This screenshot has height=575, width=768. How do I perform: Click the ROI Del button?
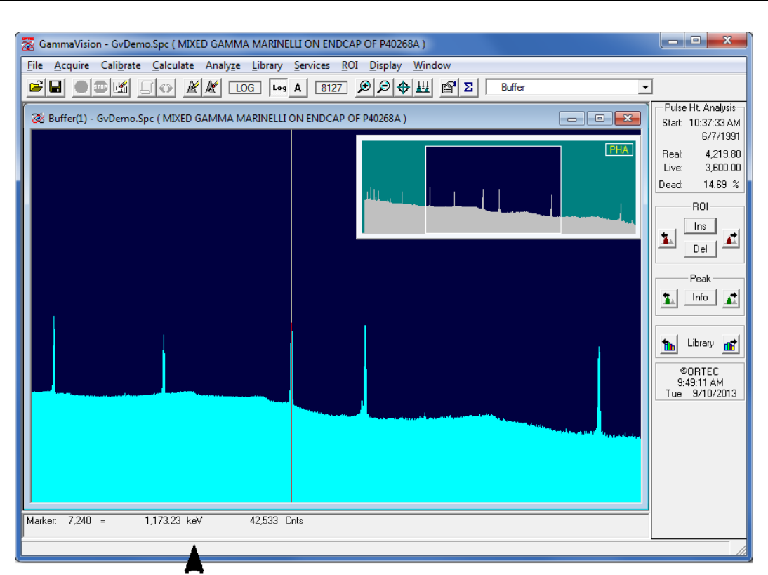click(700, 249)
